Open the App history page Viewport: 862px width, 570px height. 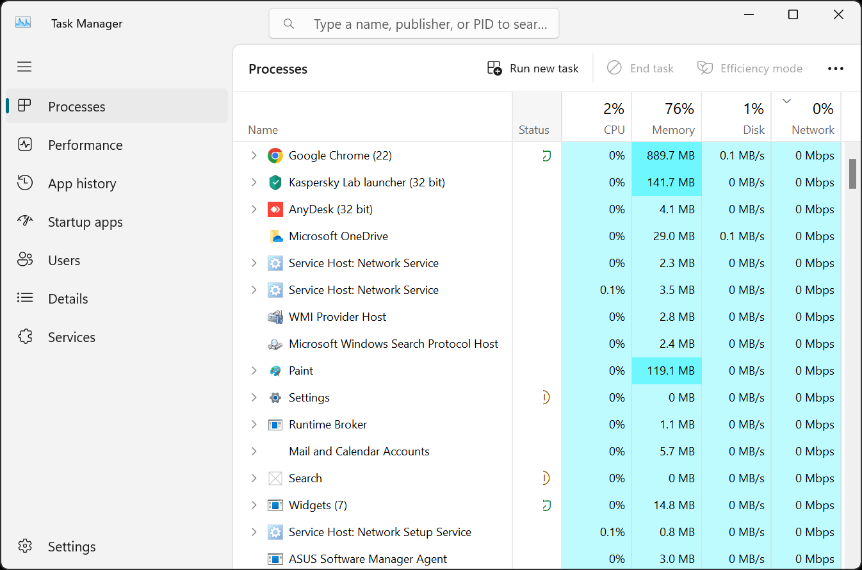click(x=117, y=183)
